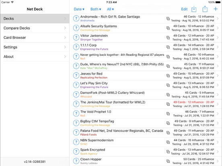Duplicate 1.1.1.1 Corp via copy icon
Screen dimensions: 222x166
(168, 47)
